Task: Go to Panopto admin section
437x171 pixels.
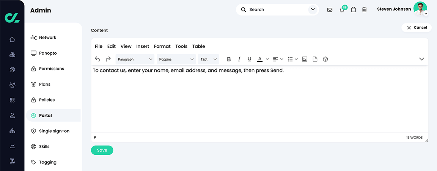Action: [53, 53]
